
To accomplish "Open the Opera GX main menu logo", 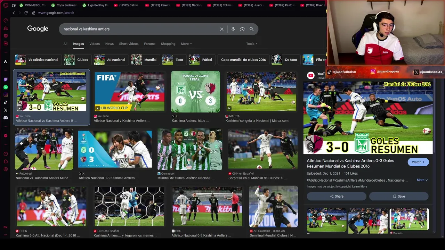I will point(6,5).
